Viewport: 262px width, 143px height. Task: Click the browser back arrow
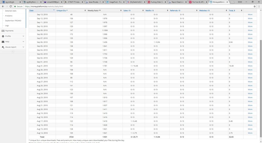tap(3, 6)
